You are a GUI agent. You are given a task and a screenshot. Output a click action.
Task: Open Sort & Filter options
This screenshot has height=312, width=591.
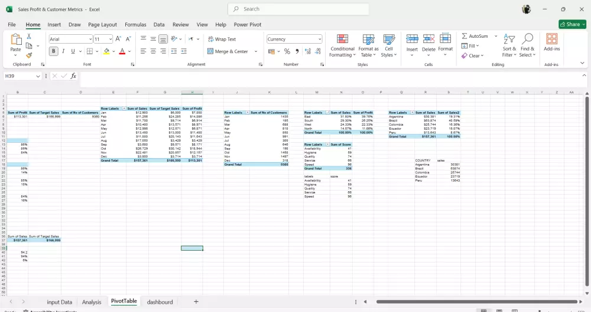pos(509,45)
